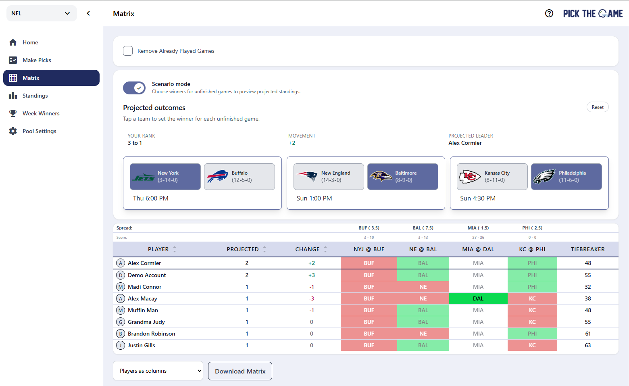Click the Standings bar chart icon
Image resolution: width=629 pixels, height=386 pixels.
[13, 96]
